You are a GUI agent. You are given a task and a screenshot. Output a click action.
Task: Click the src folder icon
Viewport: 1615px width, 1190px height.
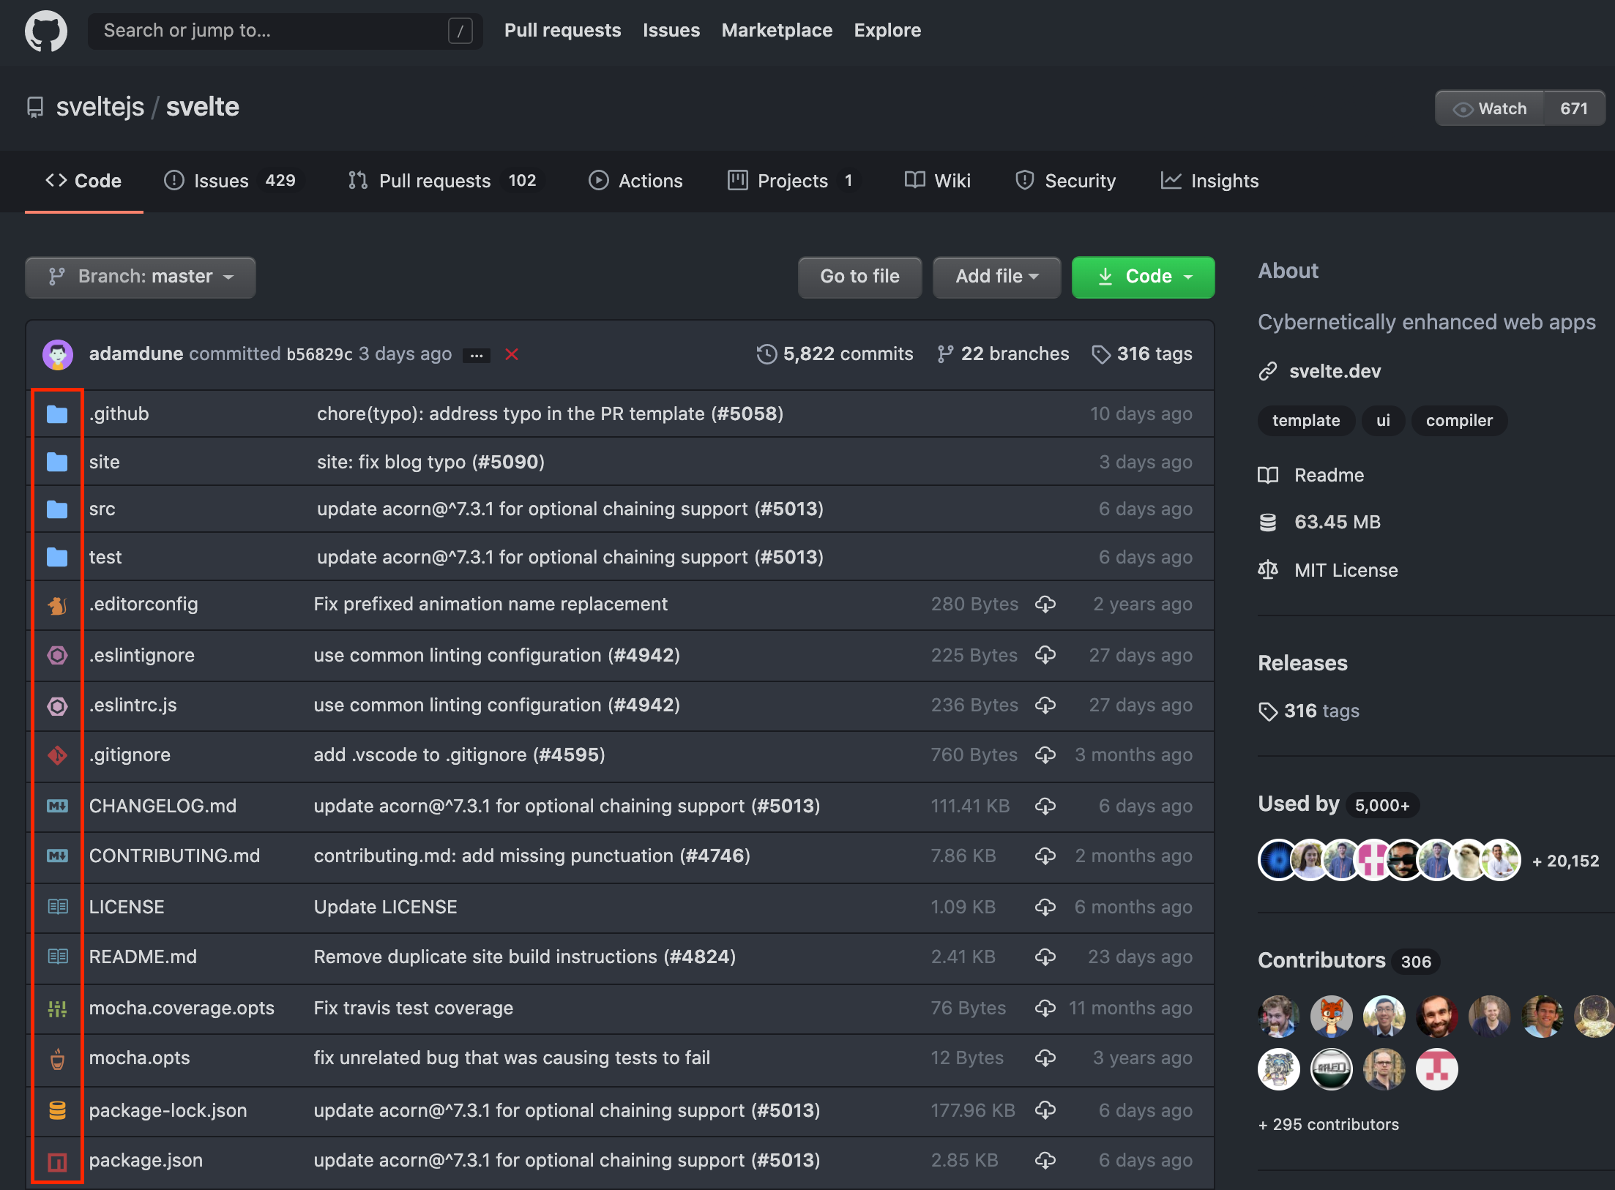(x=57, y=509)
